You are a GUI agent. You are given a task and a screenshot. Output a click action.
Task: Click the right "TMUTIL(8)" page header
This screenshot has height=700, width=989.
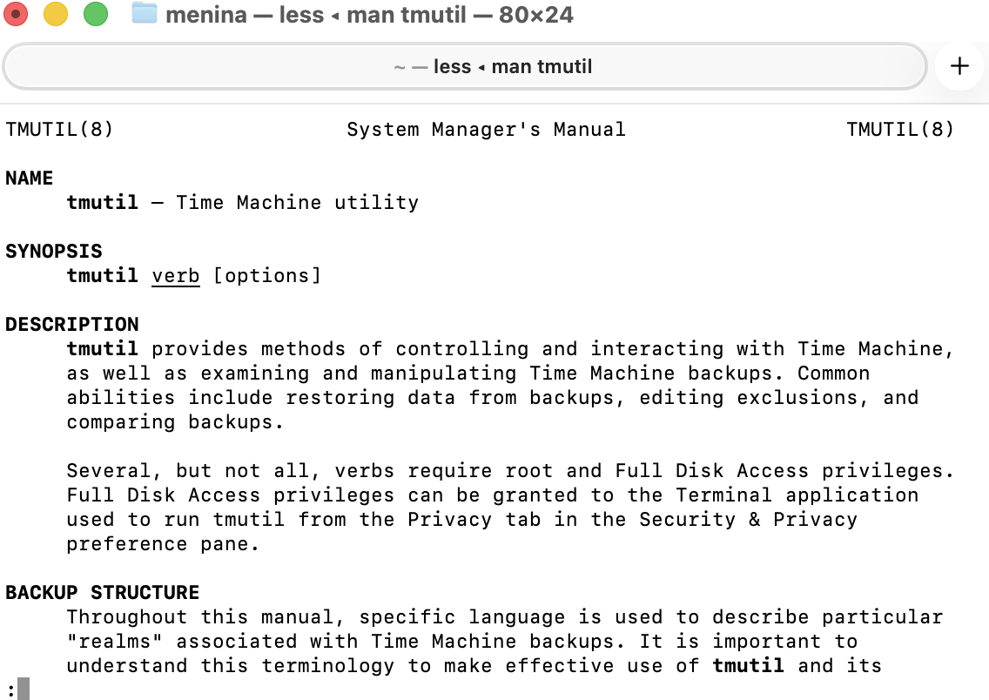(x=899, y=129)
